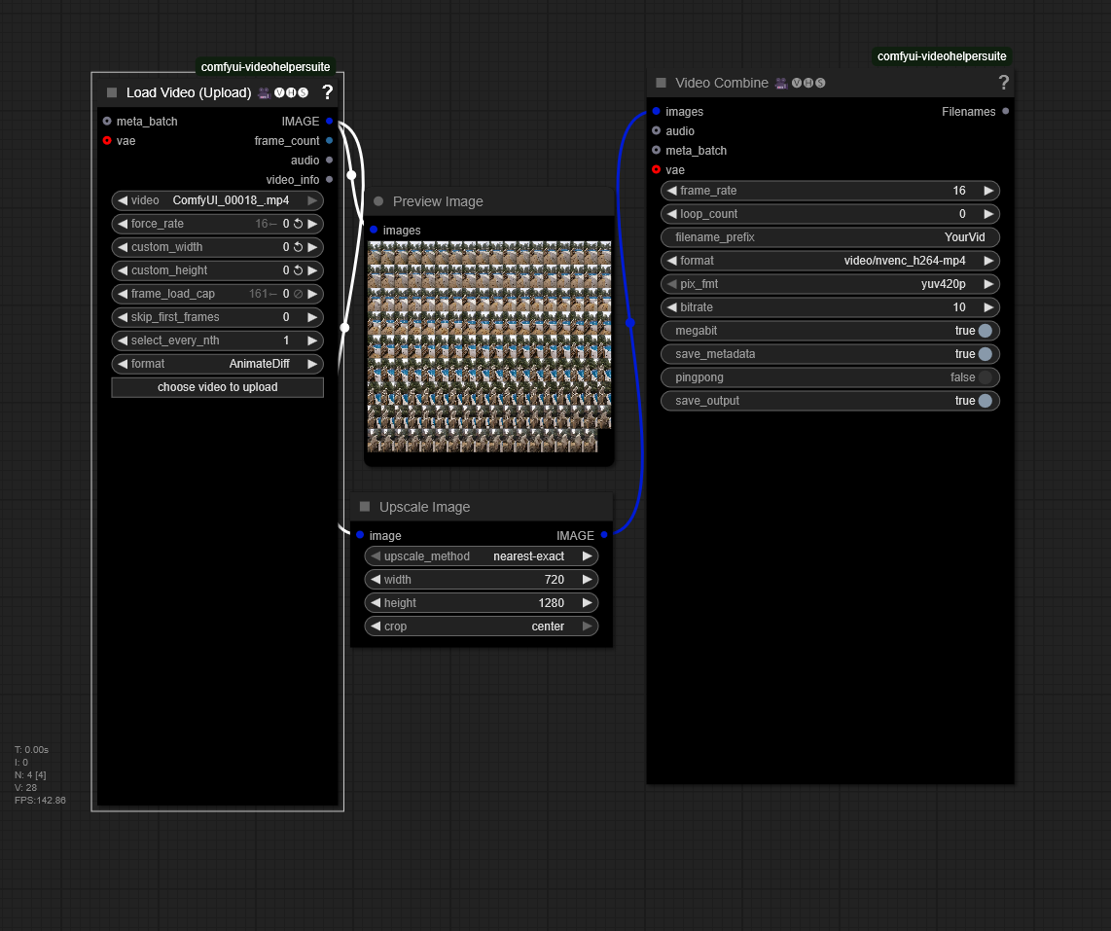Click image input dot on Upscale Image

pyautogui.click(x=360, y=535)
